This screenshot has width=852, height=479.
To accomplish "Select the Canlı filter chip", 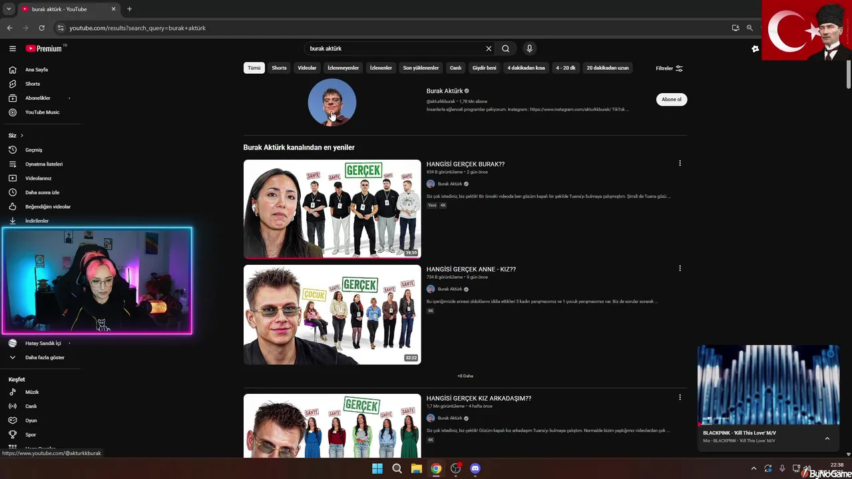I will 455,68.
